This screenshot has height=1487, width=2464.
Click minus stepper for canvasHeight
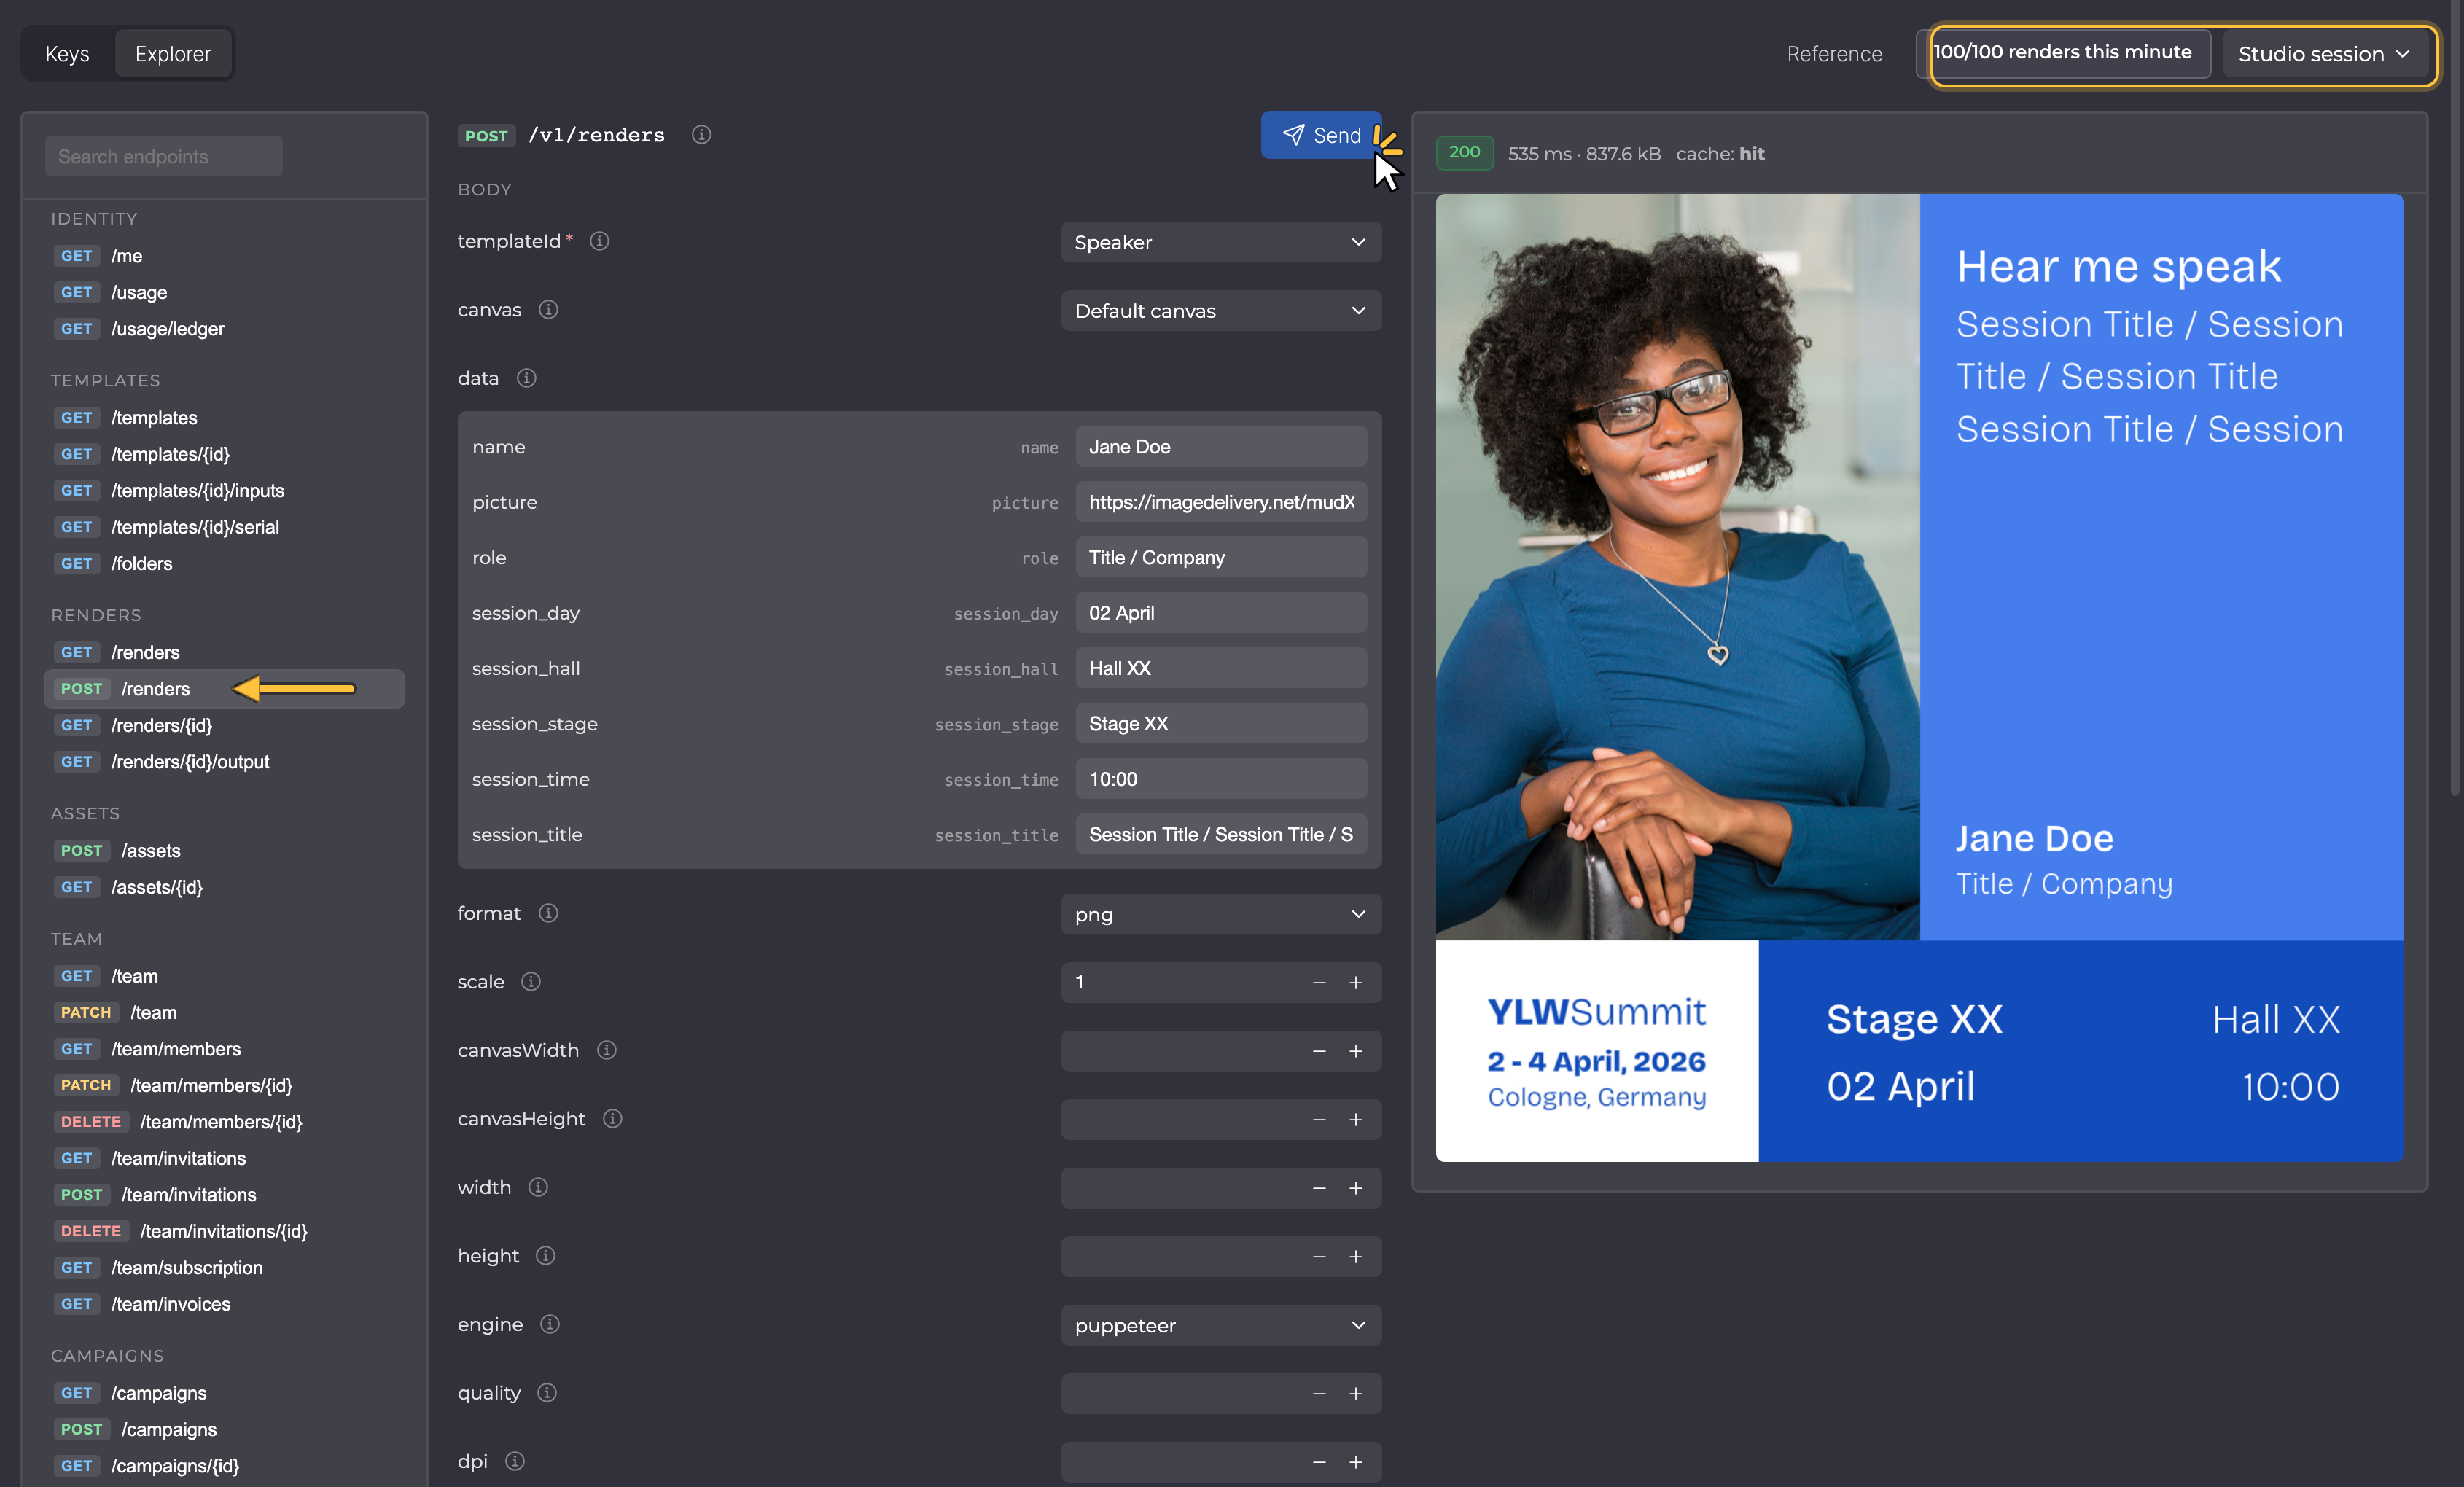1319,1120
